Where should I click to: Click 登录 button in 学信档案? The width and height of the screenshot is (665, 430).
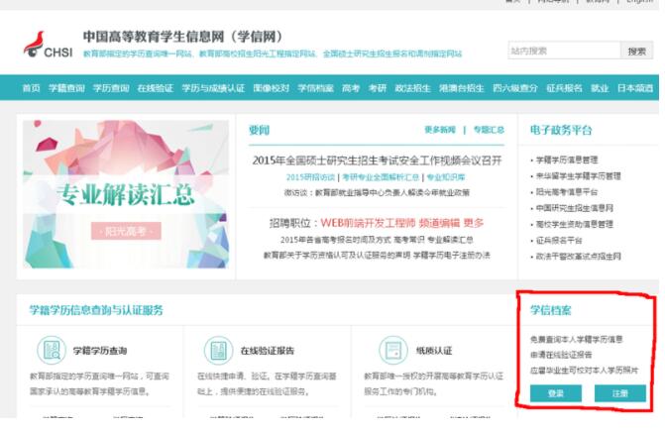point(556,393)
